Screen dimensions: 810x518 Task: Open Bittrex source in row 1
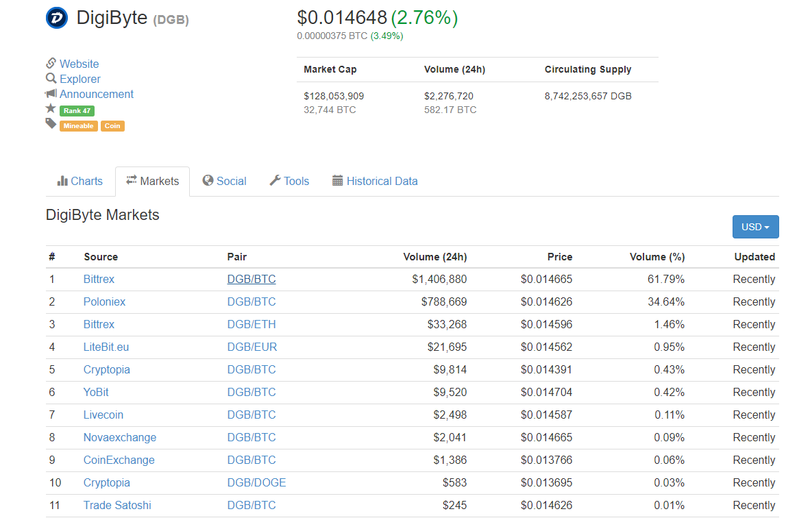99,280
